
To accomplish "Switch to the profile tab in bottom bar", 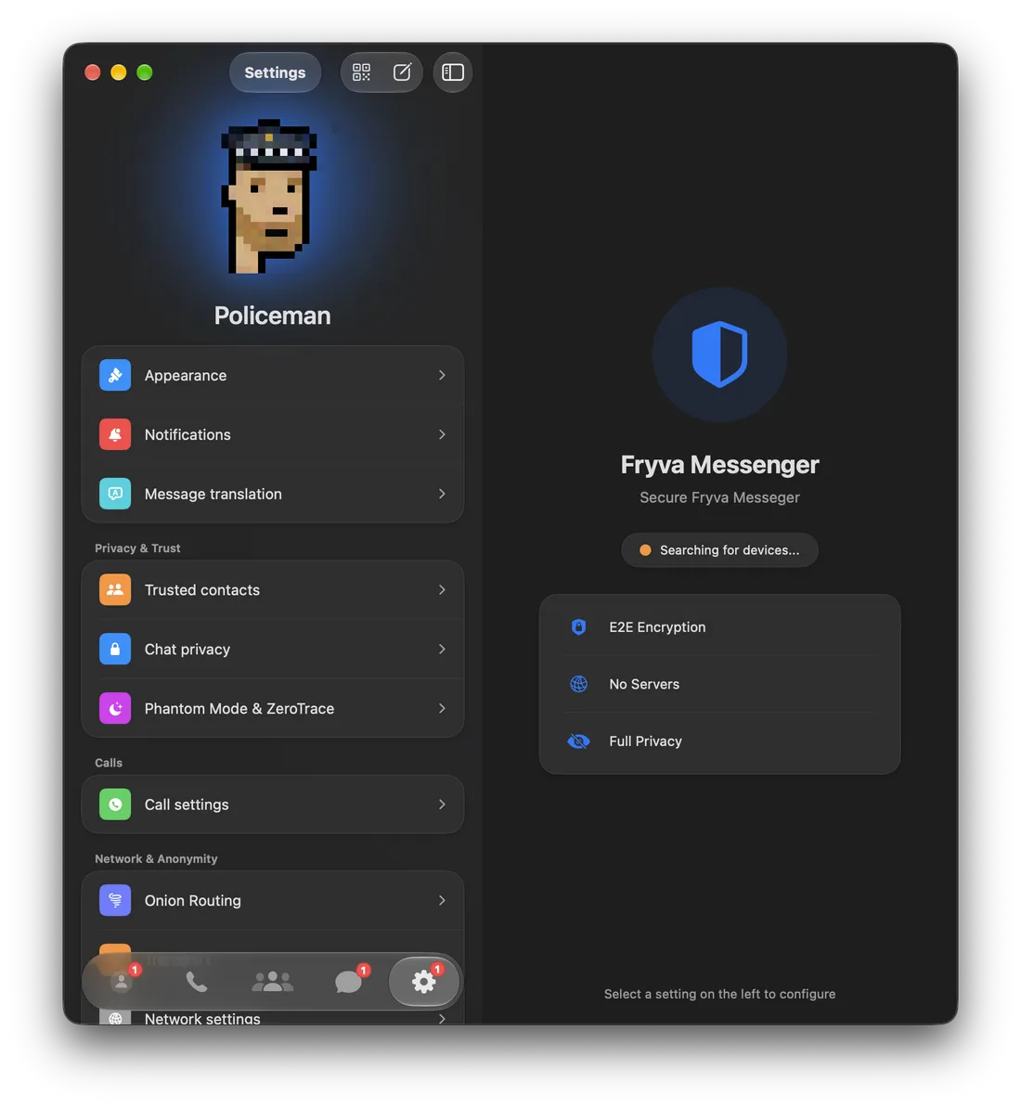I will pos(122,982).
